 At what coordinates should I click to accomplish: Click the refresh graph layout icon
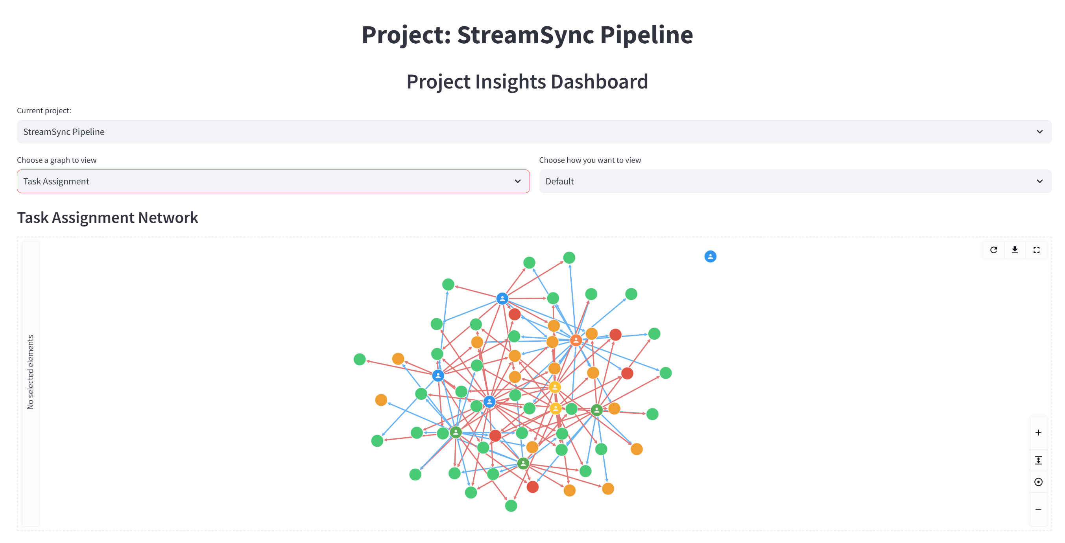click(x=993, y=250)
